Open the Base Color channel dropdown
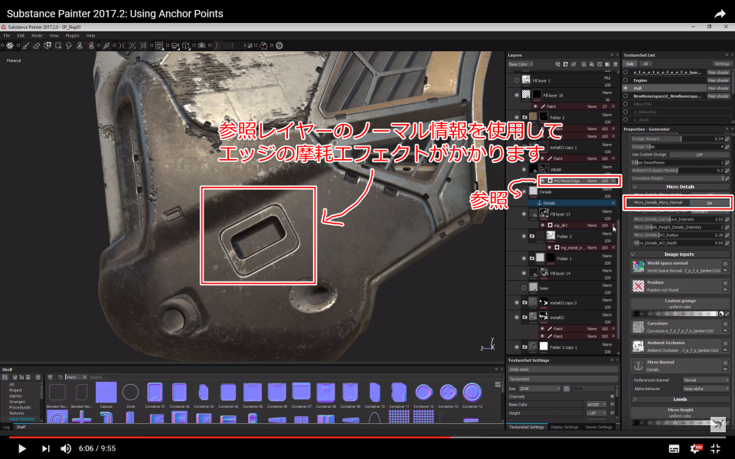 coord(521,64)
